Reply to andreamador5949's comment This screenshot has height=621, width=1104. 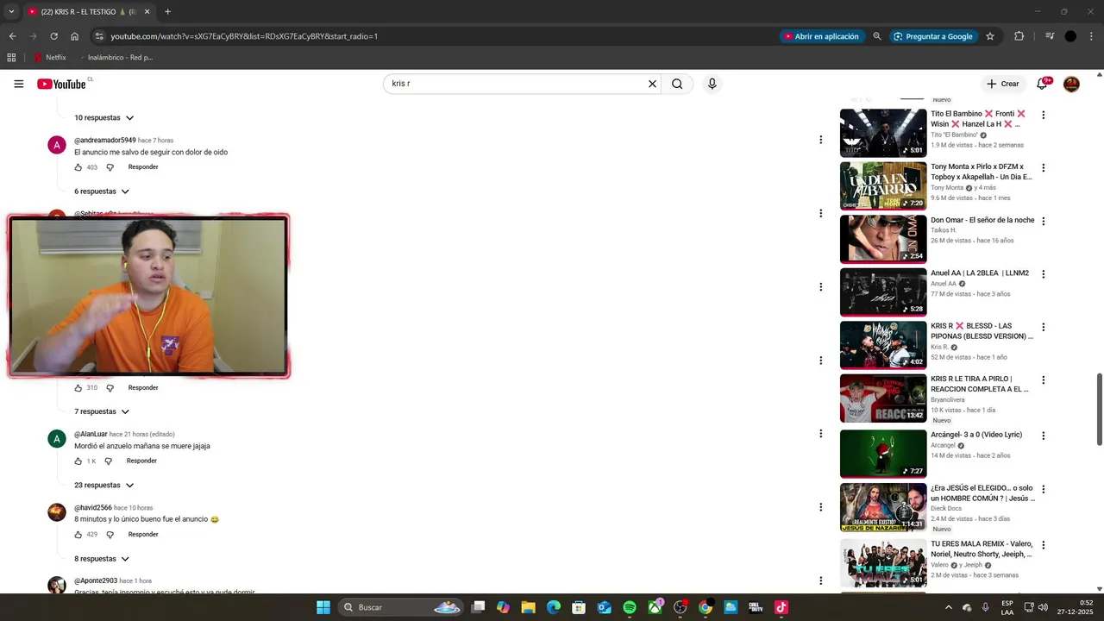pos(143,167)
